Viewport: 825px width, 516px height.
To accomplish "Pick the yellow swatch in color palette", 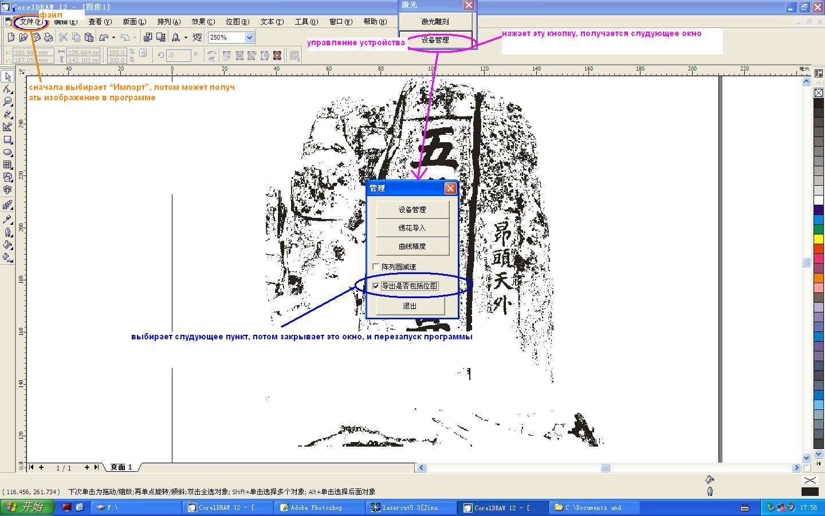I will pos(819,239).
